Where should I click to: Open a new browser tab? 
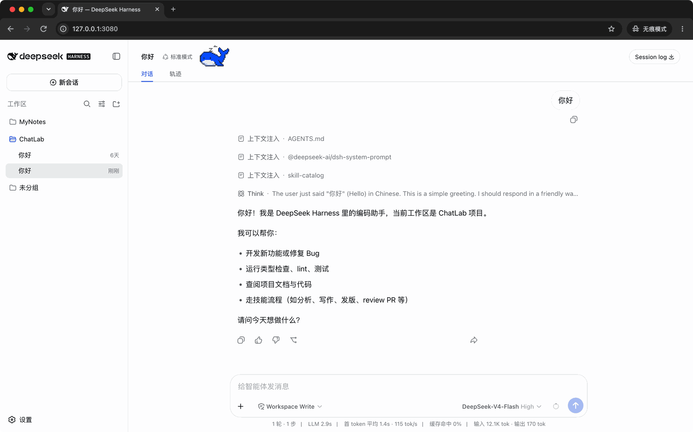click(x=173, y=9)
